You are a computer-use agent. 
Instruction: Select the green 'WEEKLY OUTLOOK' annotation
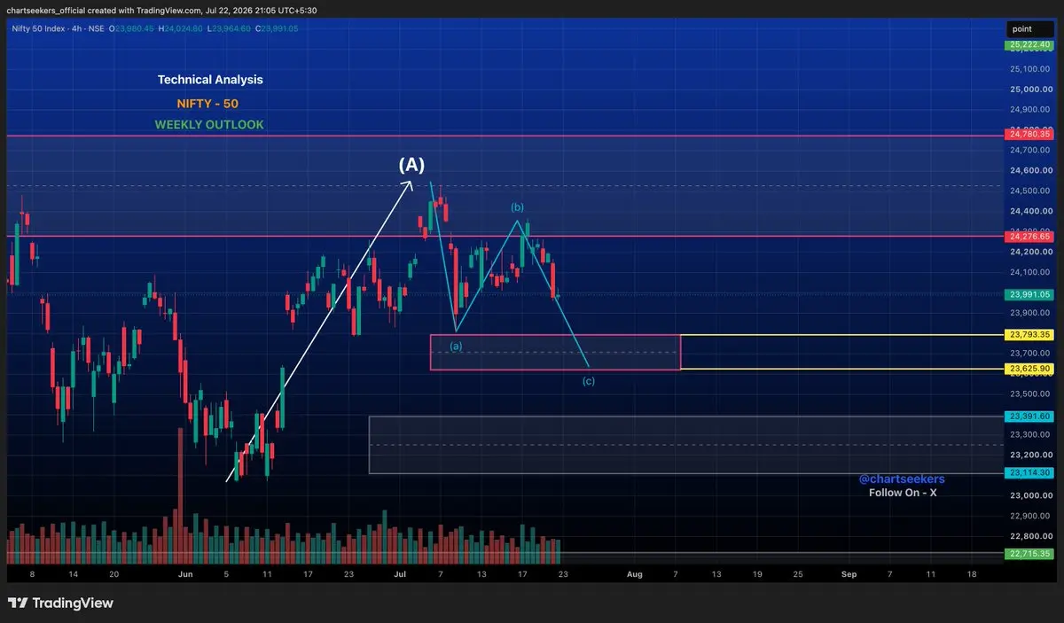209,125
